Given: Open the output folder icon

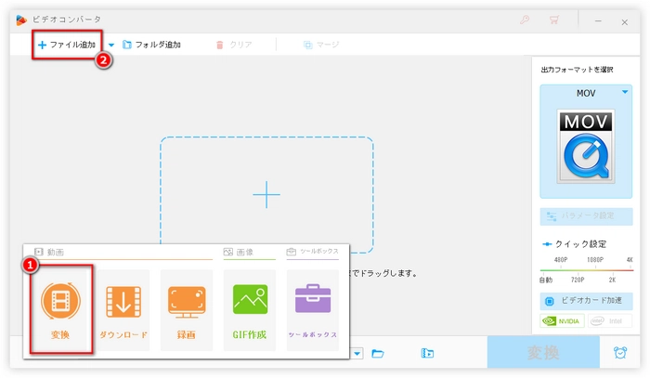Looking at the screenshot, I should click(x=378, y=353).
